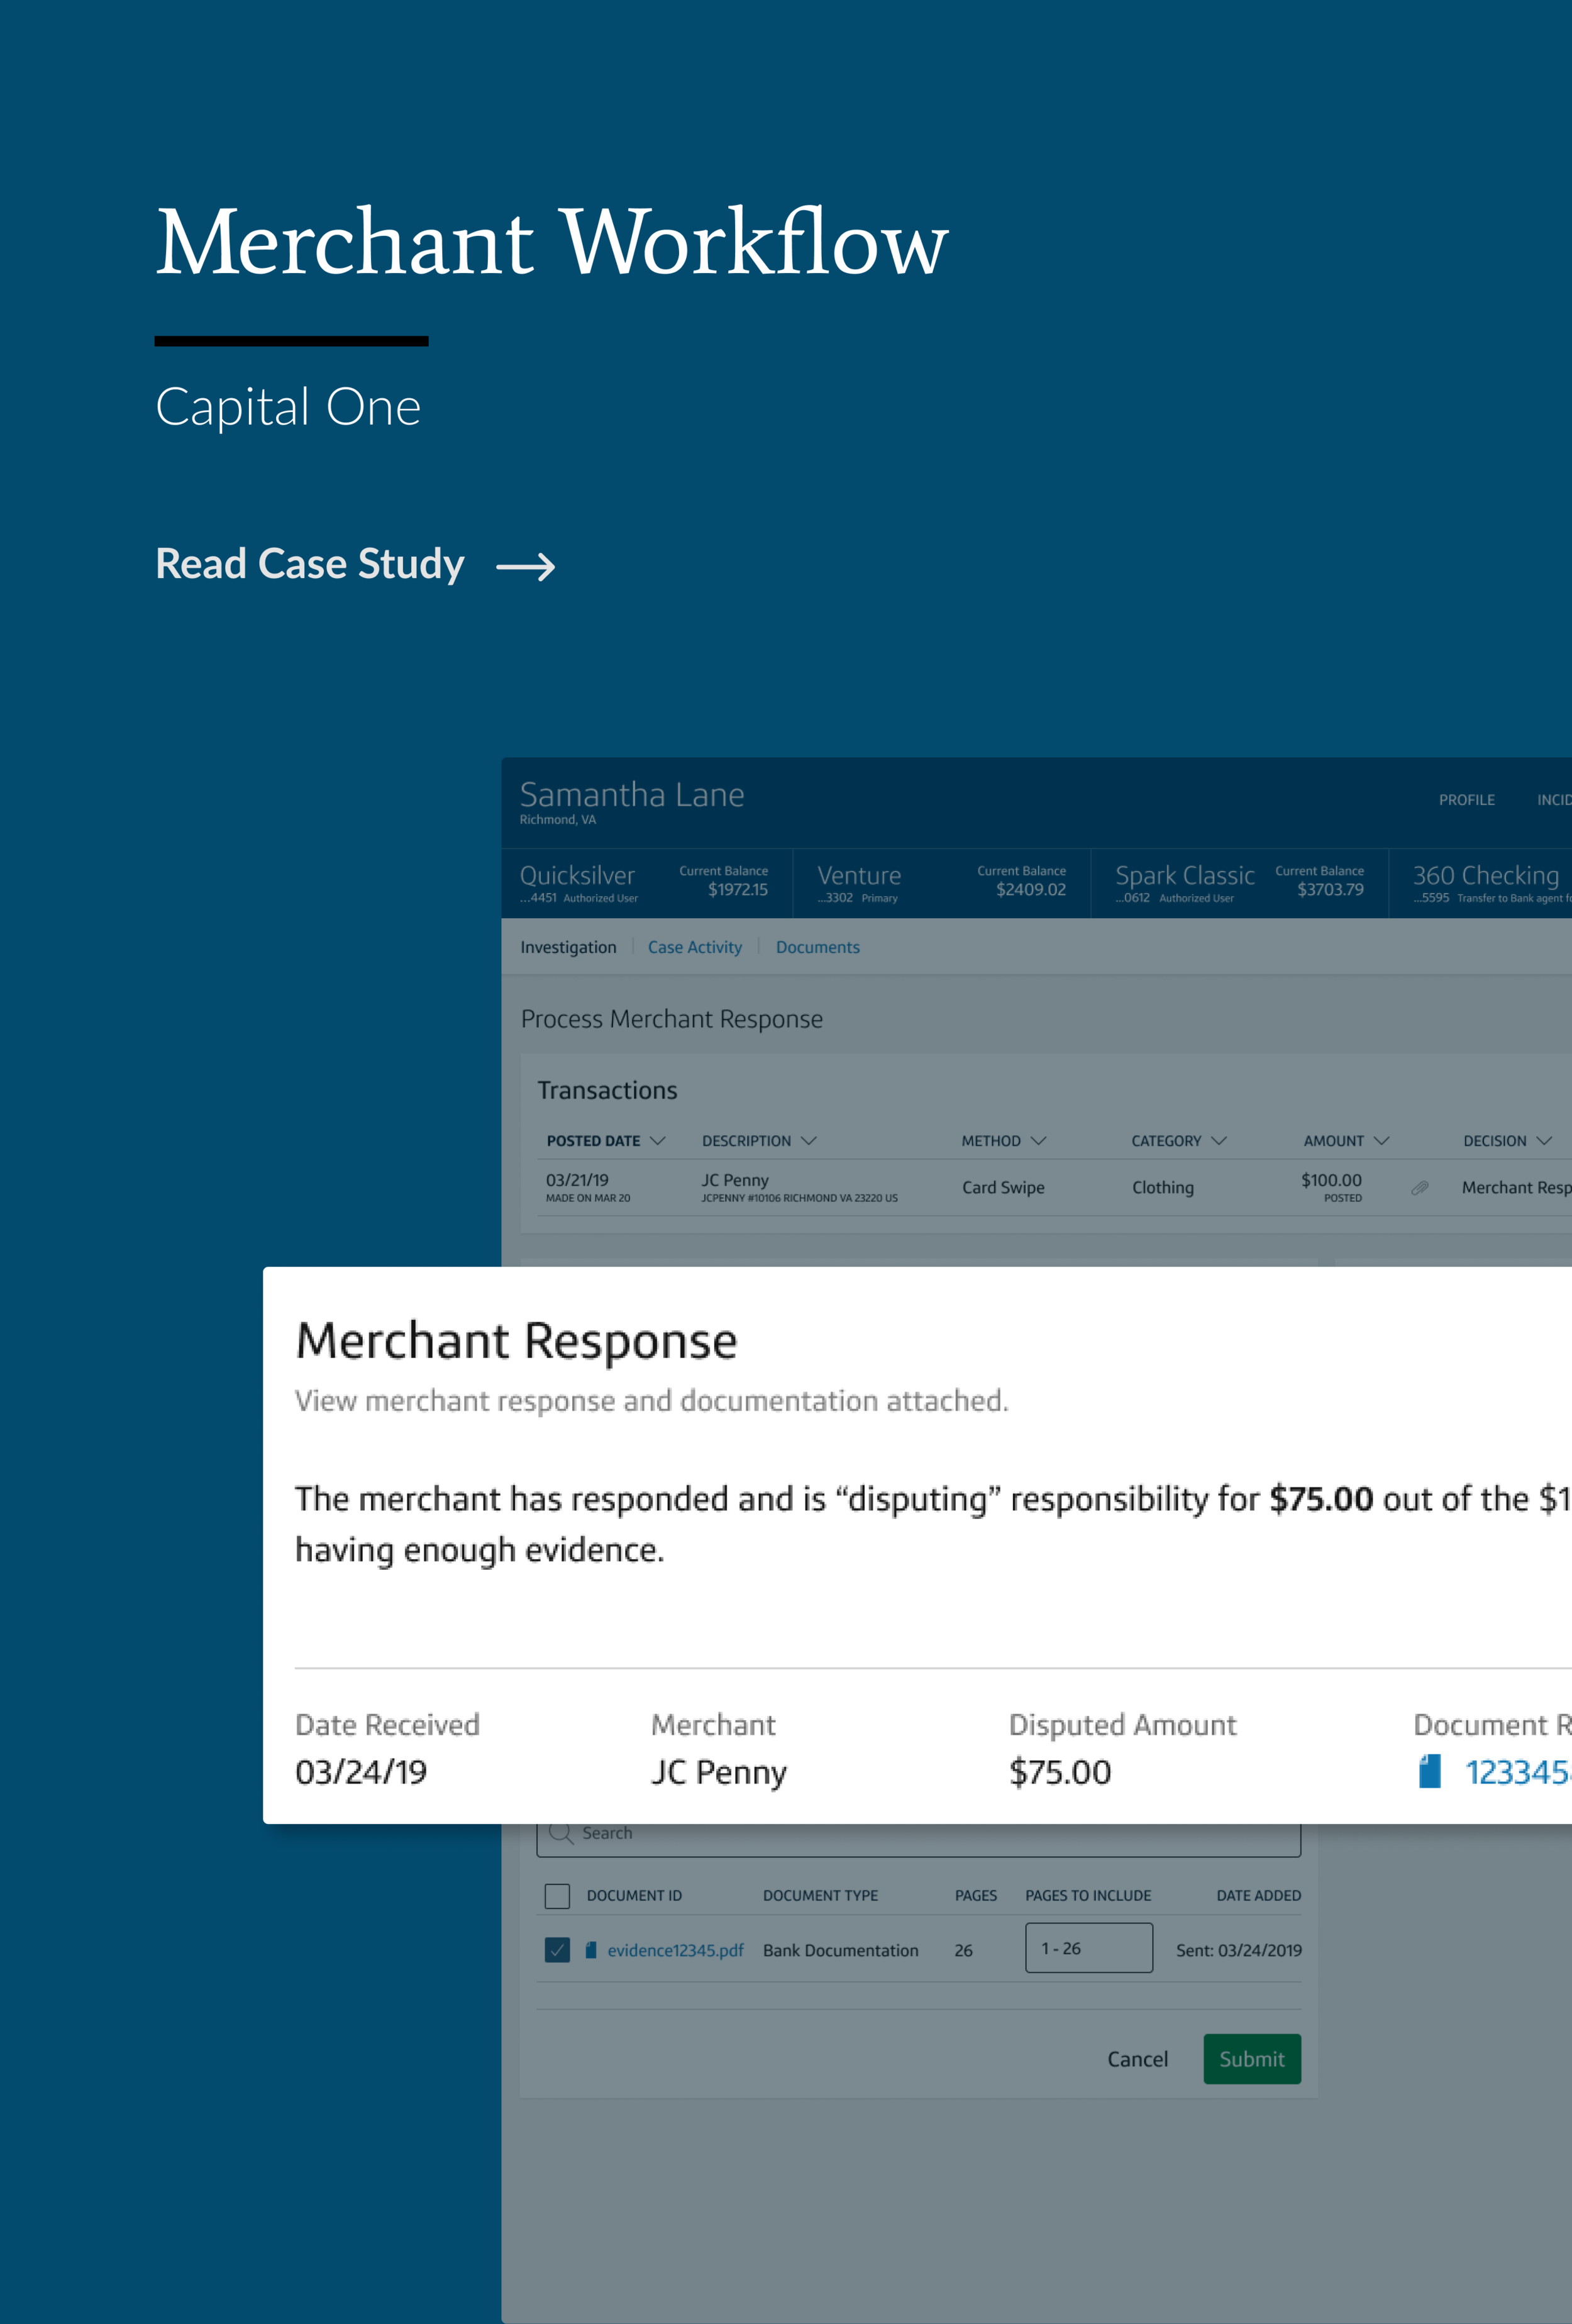Select the Spark Classic account tab
Image resolution: width=1572 pixels, height=2324 pixels.
click(x=1240, y=883)
